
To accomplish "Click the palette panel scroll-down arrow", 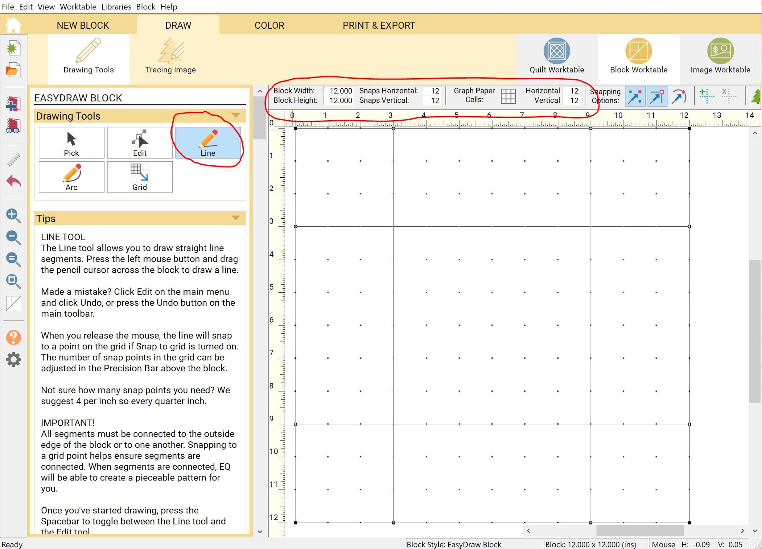I will point(260,531).
